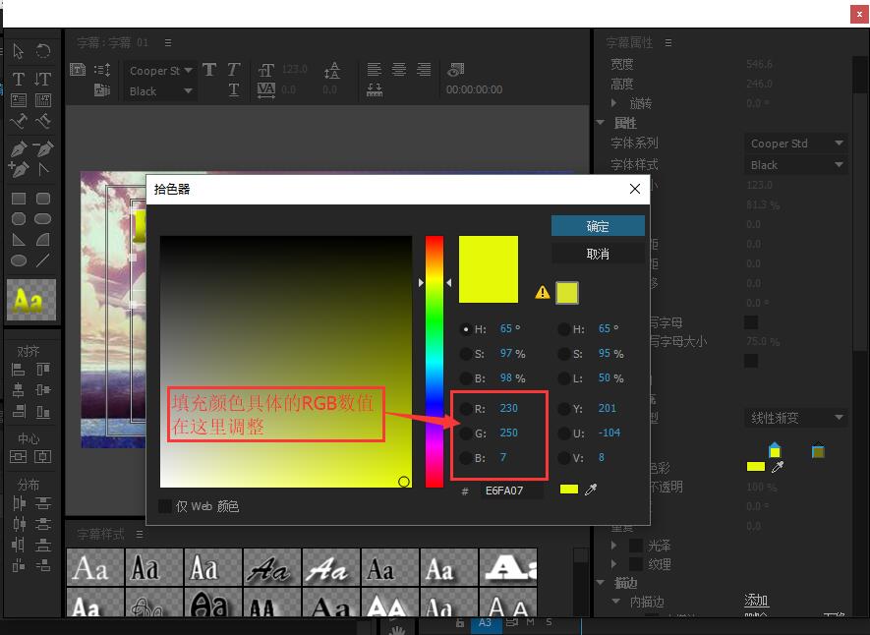The image size is (870, 635).
Task: Click the hex value E6FA07 field
Action: [x=511, y=491]
